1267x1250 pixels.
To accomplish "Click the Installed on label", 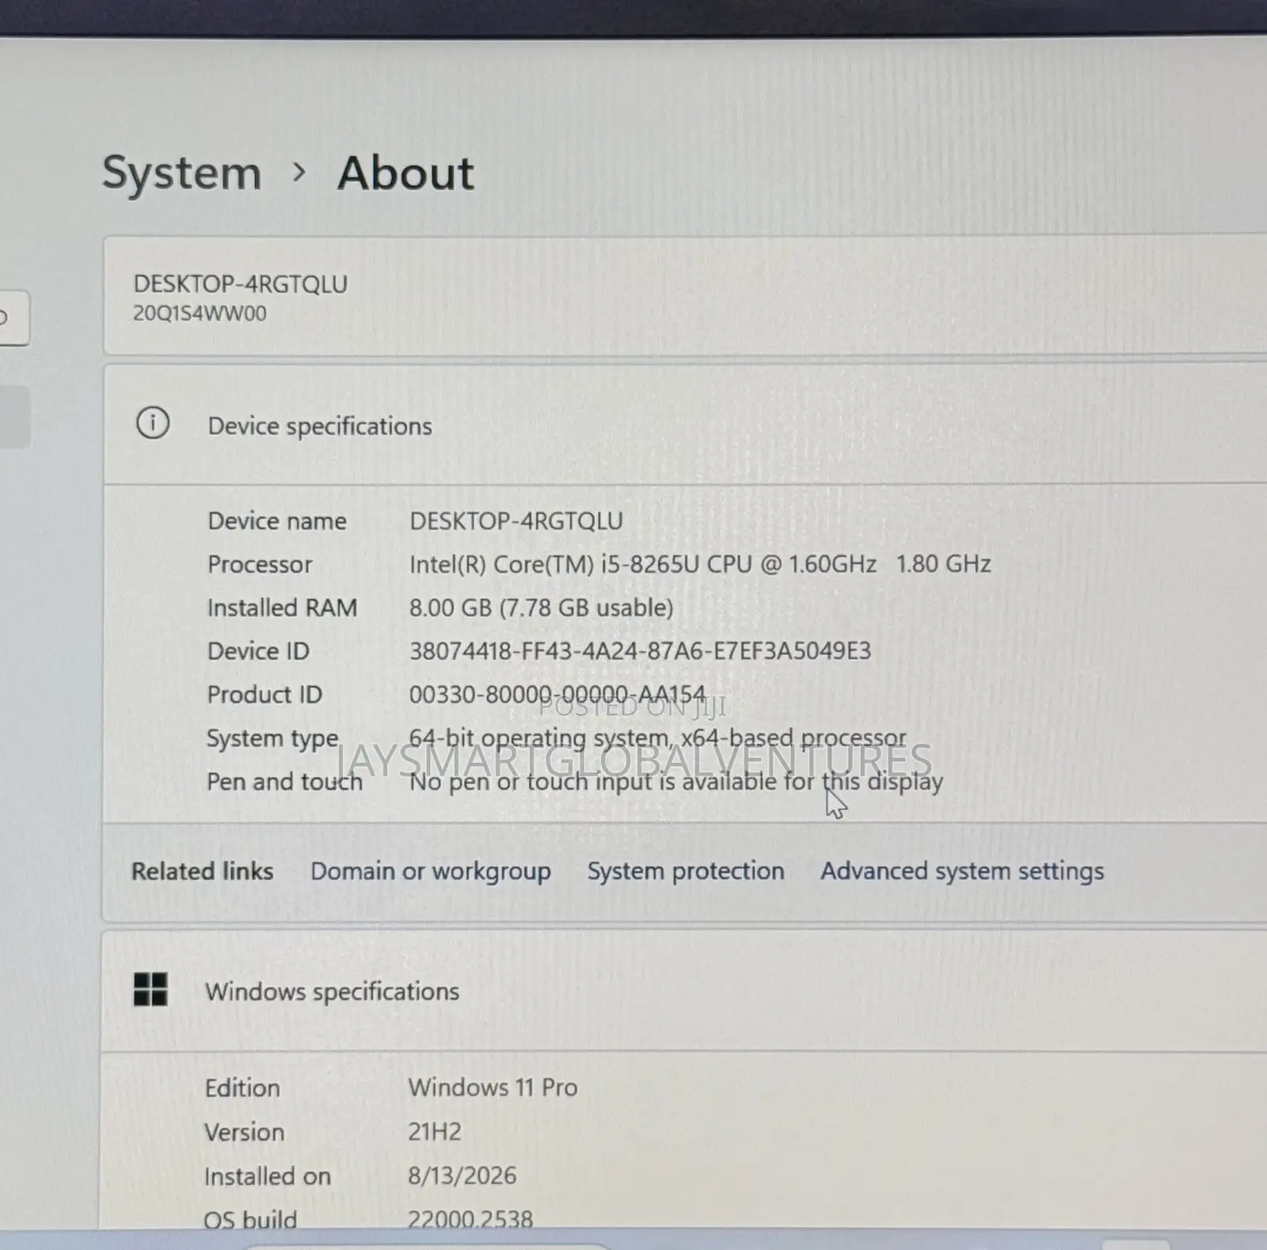I will click(x=268, y=1176).
